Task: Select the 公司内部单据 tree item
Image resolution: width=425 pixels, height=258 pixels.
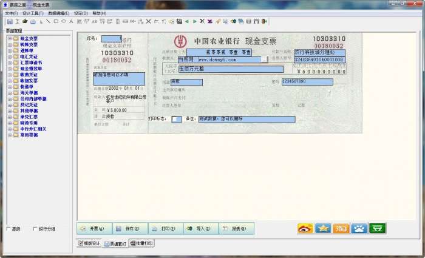Action: (33, 99)
